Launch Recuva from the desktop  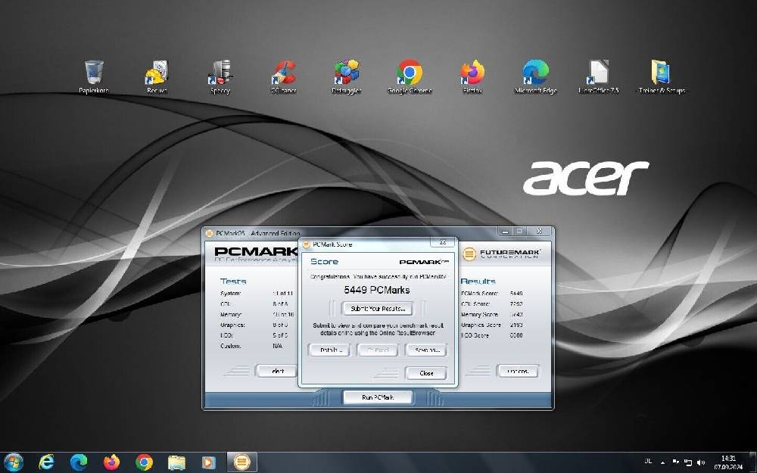[157, 76]
